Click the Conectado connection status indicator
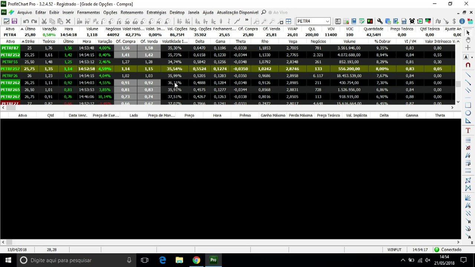475x267 pixels. coord(448,250)
